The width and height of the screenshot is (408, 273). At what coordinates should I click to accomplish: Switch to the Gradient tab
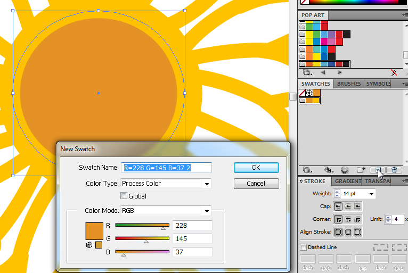tap(347, 181)
